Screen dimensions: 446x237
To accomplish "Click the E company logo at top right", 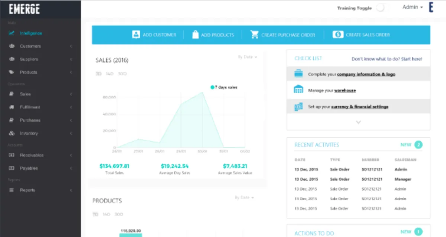I will click(431, 7).
